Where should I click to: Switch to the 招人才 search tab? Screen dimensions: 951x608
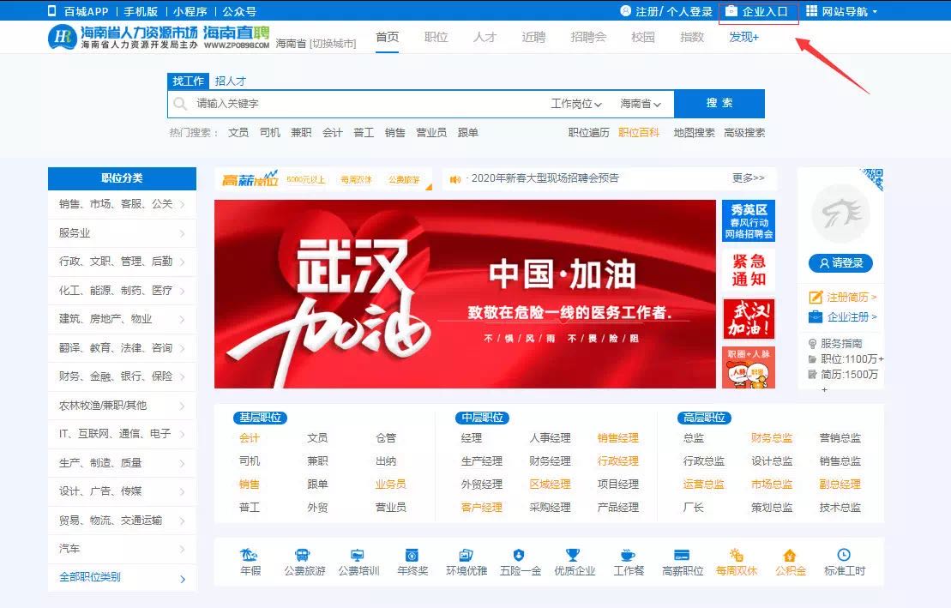(x=230, y=81)
